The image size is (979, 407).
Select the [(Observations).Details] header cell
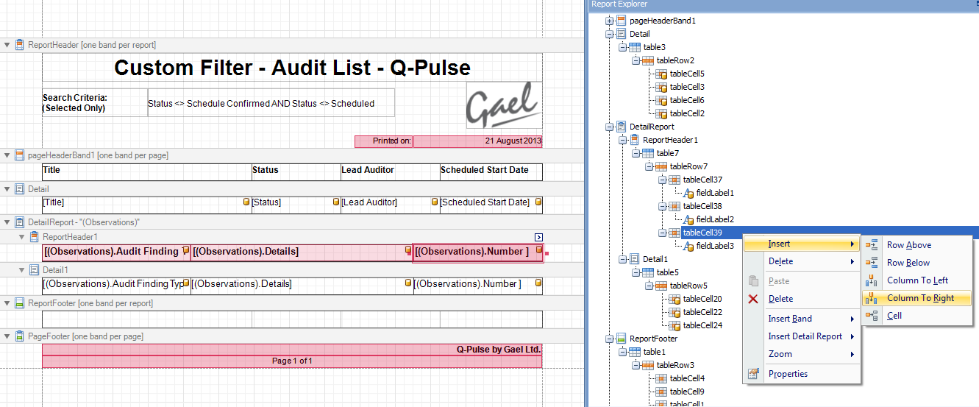pos(302,252)
